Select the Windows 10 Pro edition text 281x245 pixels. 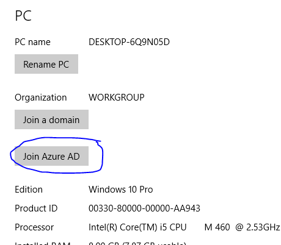tap(121, 190)
